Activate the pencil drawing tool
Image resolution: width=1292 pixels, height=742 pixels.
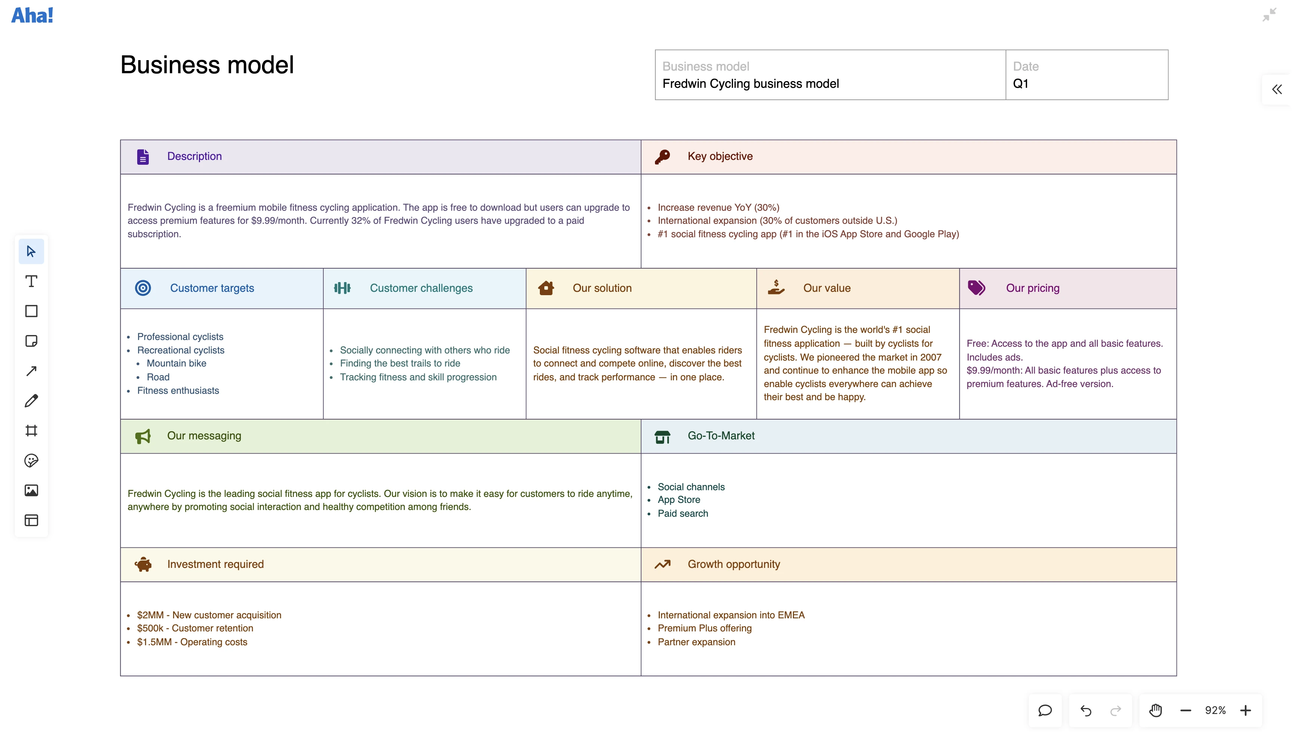pos(31,401)
